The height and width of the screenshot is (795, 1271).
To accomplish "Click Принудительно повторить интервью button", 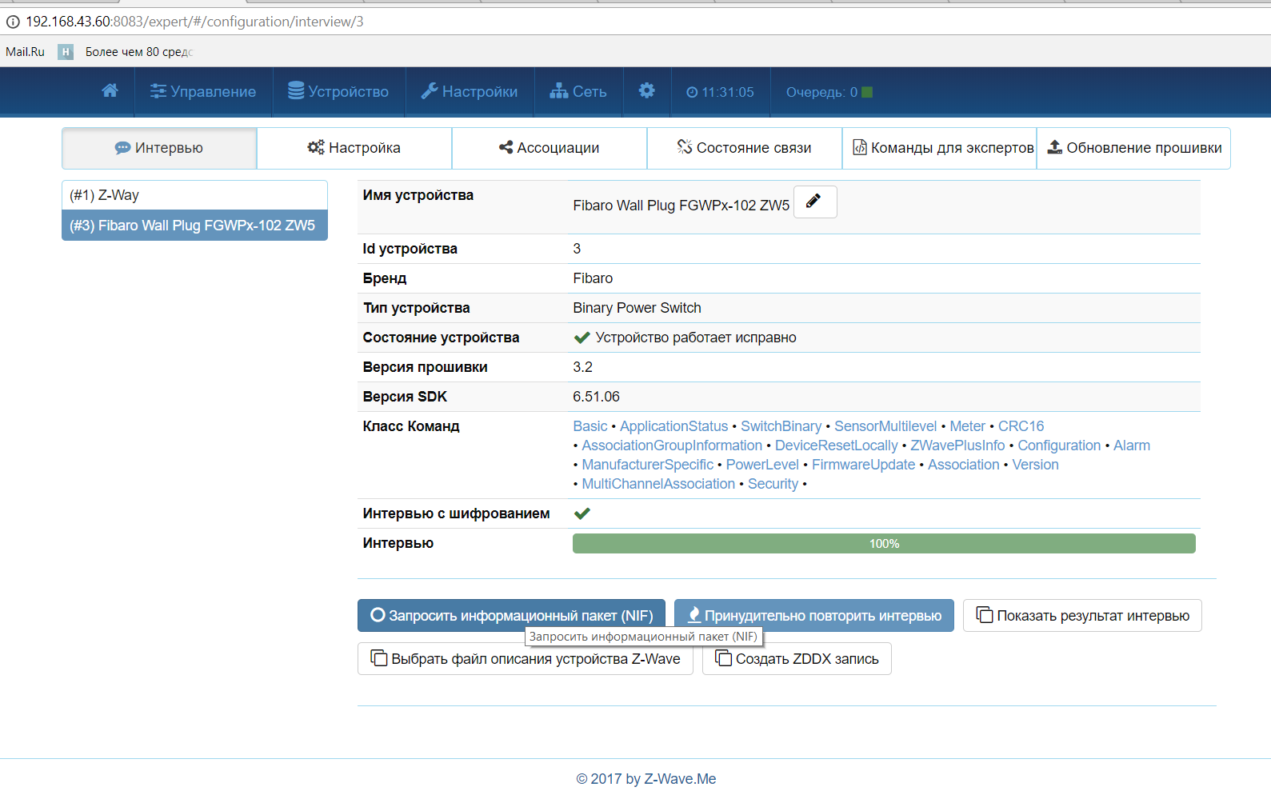I will [x=814, y=616].
